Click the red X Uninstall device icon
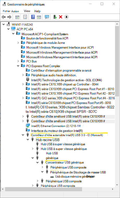The image size is (120, 198). coord(61,17)
